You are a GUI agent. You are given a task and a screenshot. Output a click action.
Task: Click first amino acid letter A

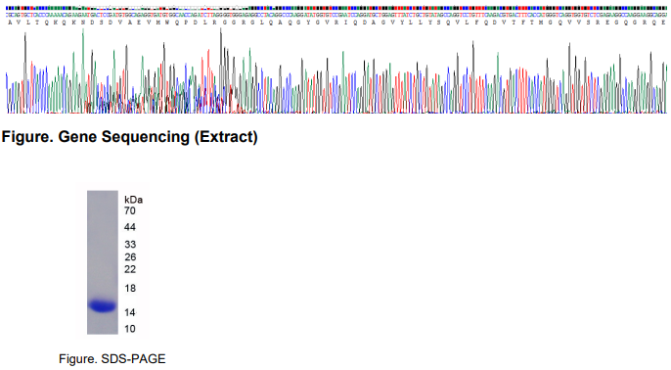(10, 23)
